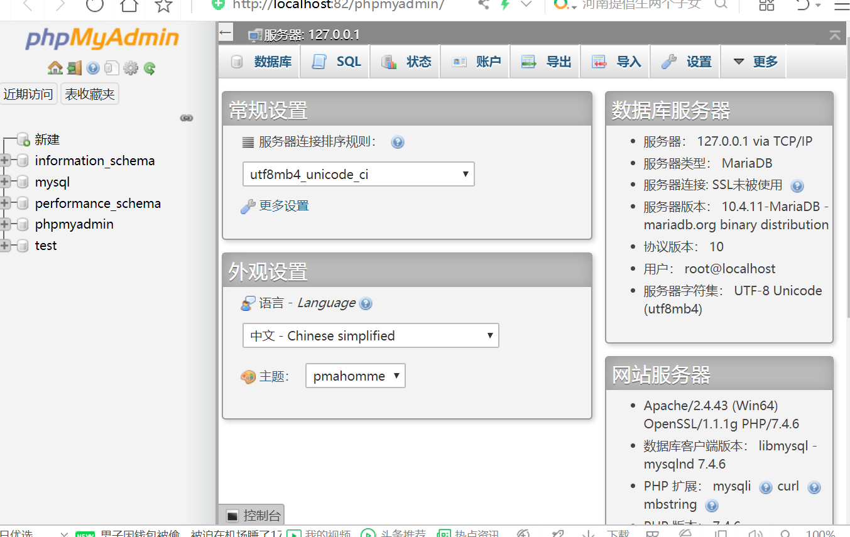The width and height of the screenshot is (850, 537).
Task: Expand the phpmyadmin database node
Action: pos(5,224)
